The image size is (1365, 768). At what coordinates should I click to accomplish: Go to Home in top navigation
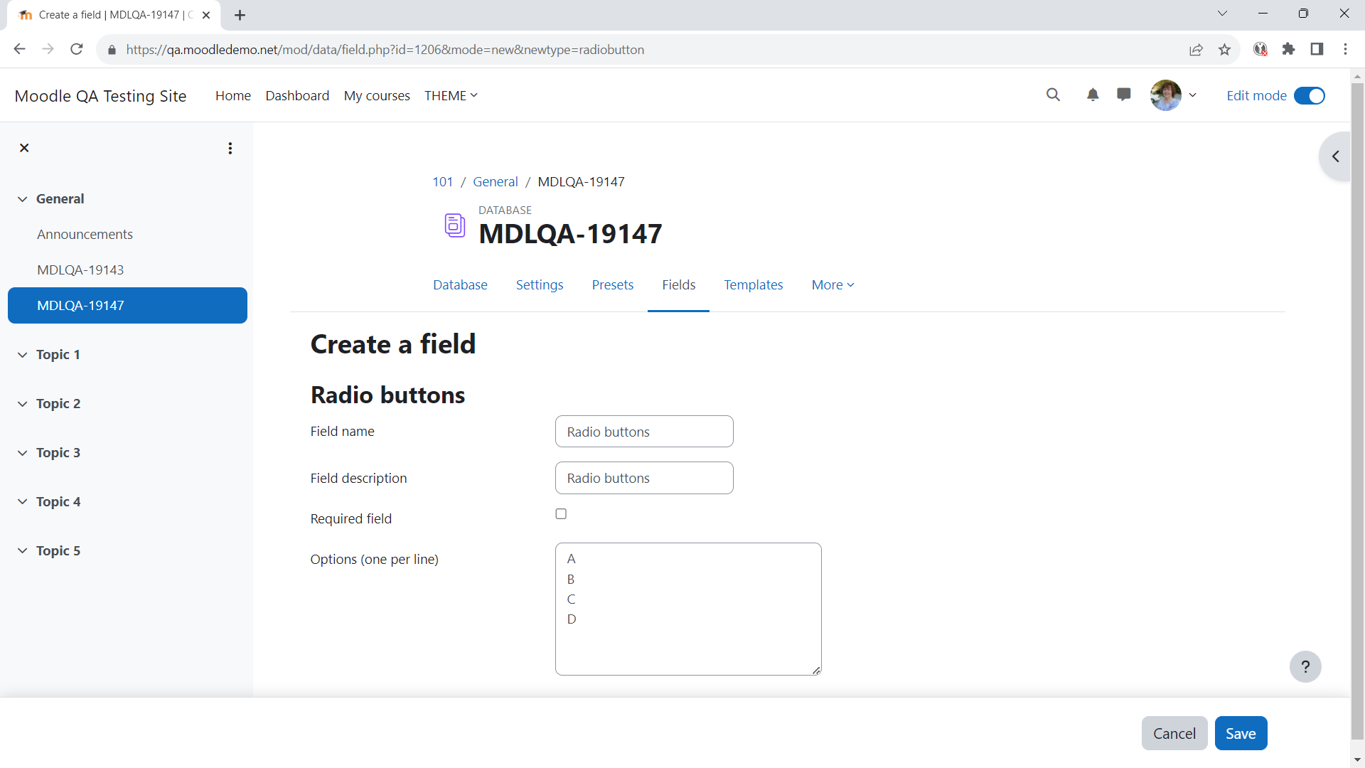[233, 95]
